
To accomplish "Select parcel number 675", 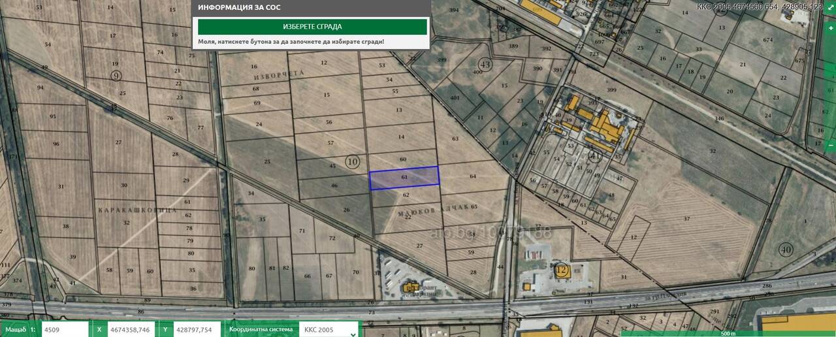I will pos(799,61).
